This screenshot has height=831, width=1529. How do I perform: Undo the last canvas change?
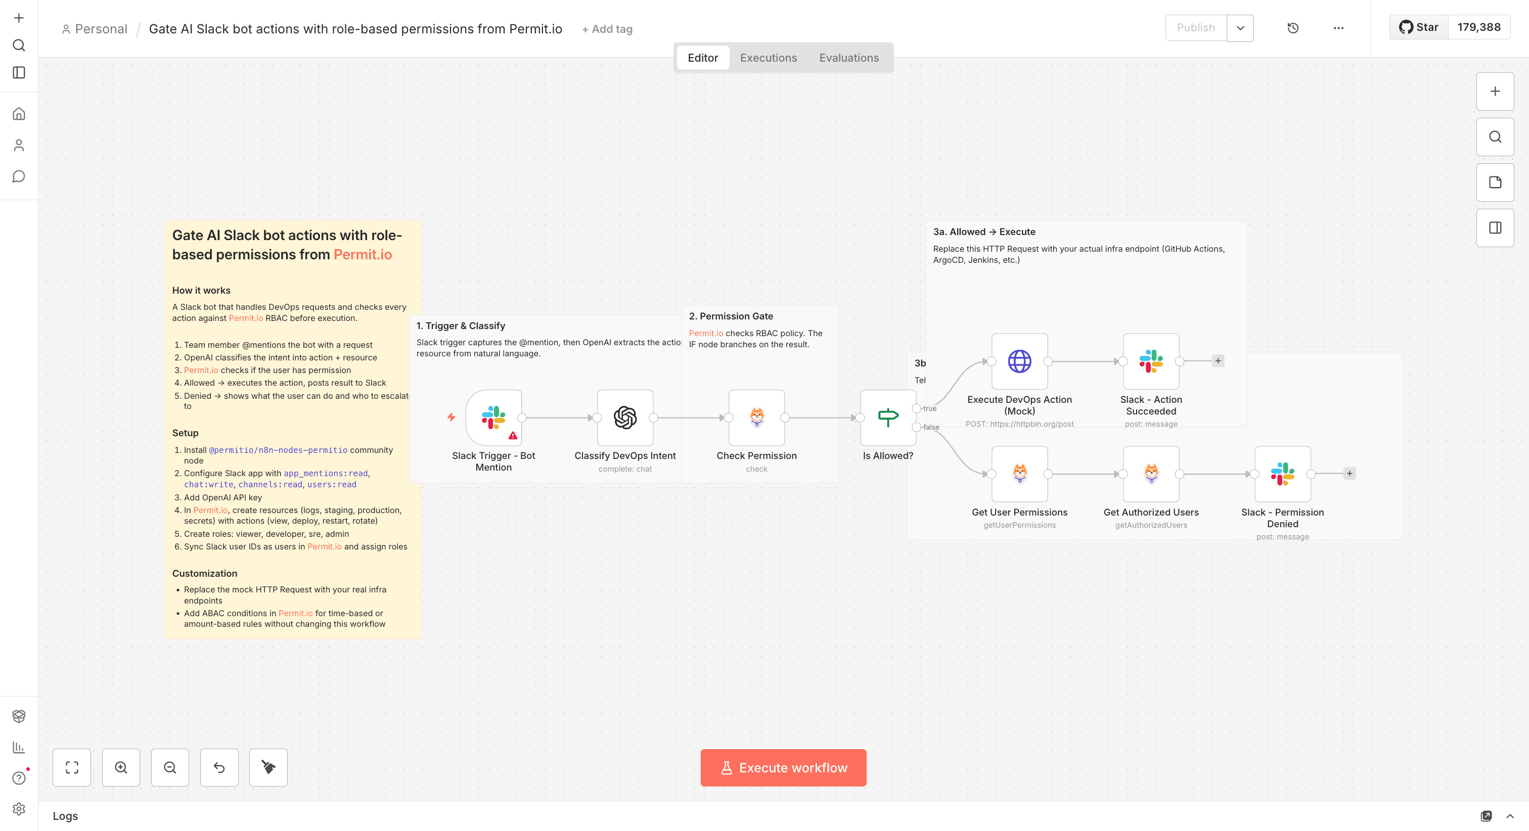click(219, 767)
